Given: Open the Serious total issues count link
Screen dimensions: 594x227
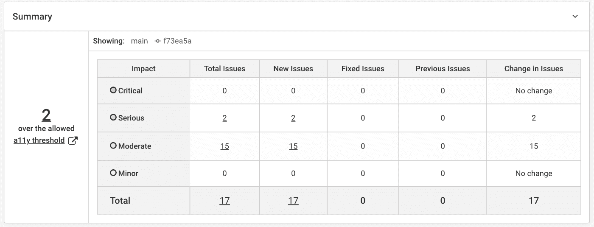Looking at the screenshot, I should click(224, 118).
